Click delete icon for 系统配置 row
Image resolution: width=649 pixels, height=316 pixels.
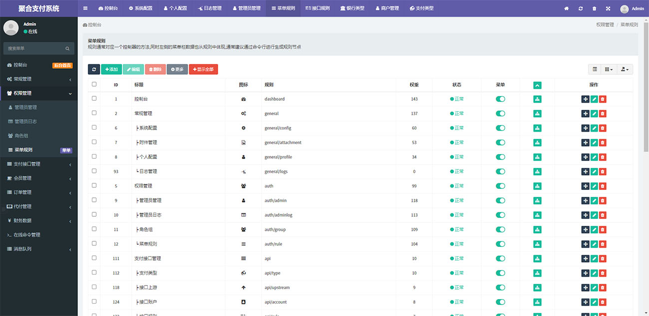[x=603, y=128]
